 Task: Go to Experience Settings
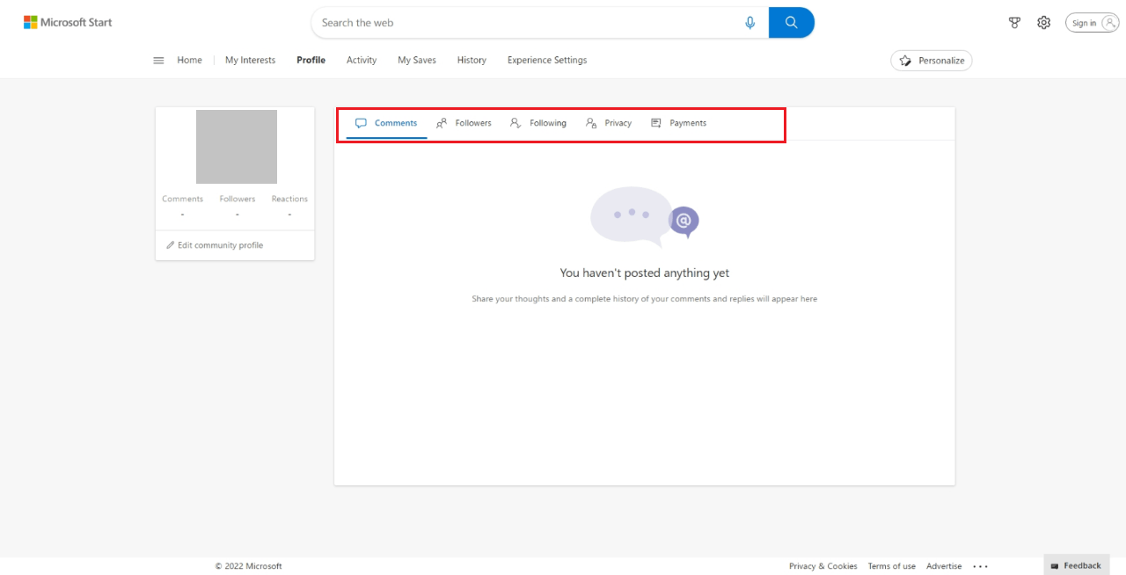pos(546,60)
